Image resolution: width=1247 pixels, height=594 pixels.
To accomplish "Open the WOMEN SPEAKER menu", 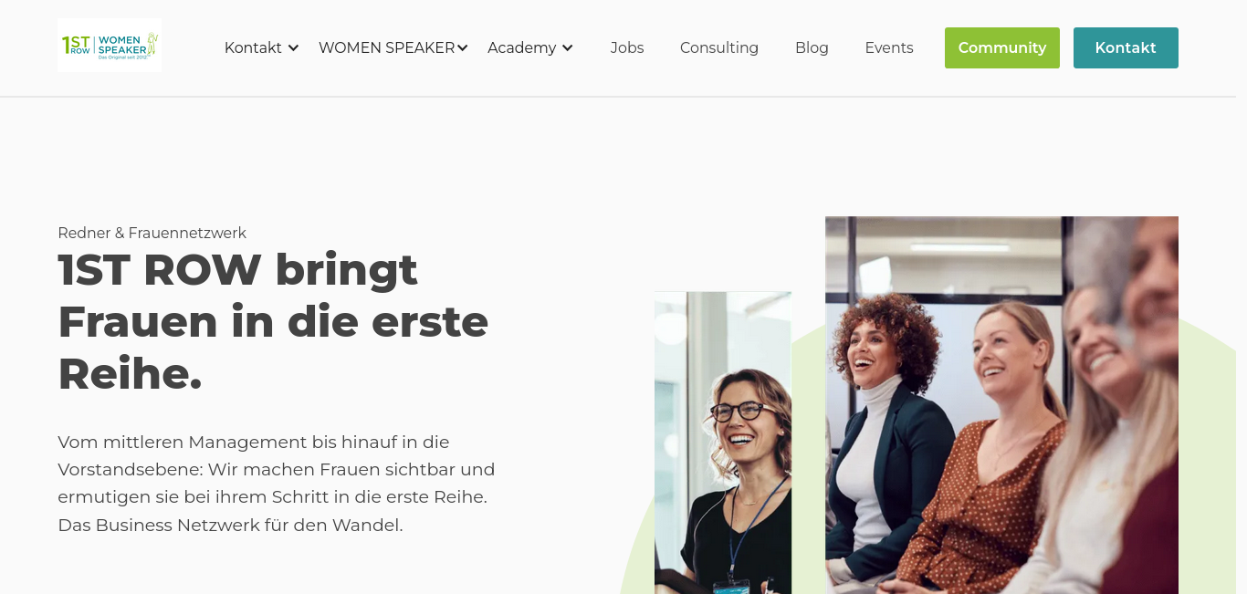I will [386, 47].
